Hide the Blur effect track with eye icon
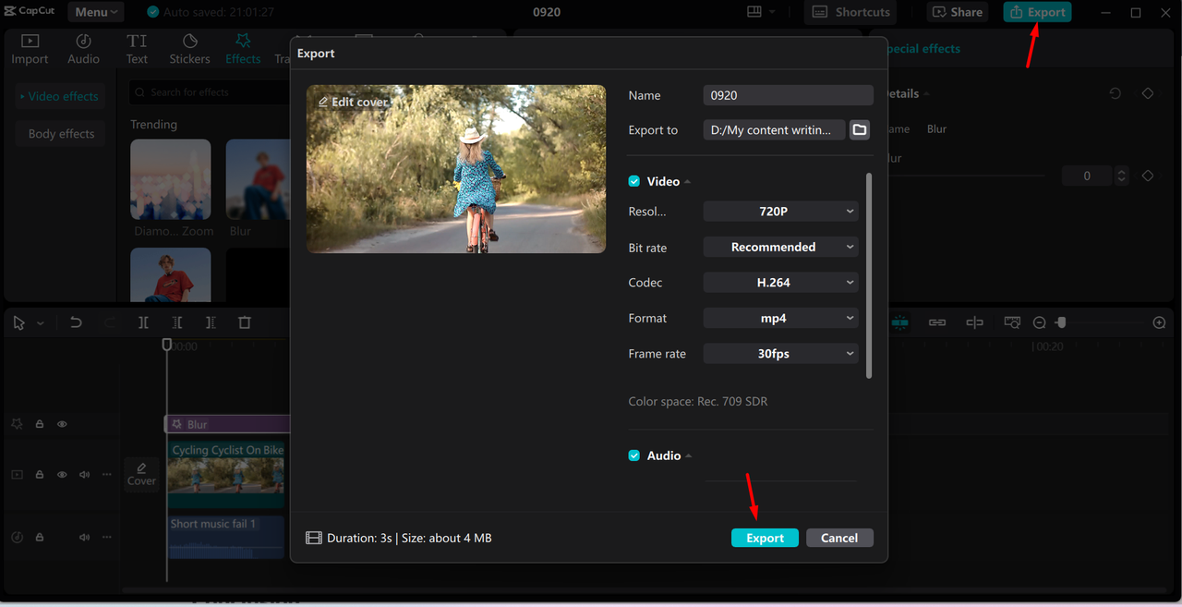The image size is (1182, 607). pos(62,424)
